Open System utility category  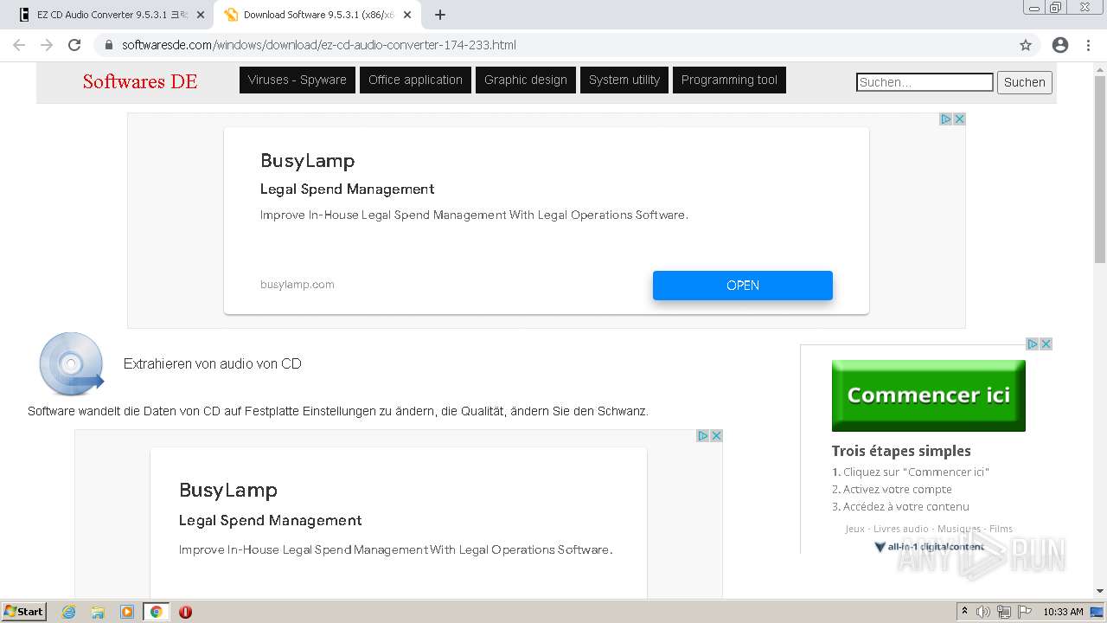click(x=624, y=80)
